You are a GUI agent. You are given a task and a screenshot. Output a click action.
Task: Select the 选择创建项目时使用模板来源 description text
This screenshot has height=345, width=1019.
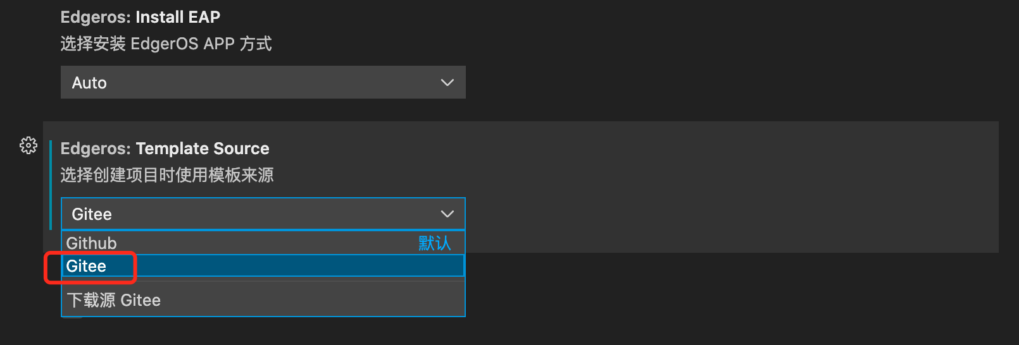tap(167, 175)
